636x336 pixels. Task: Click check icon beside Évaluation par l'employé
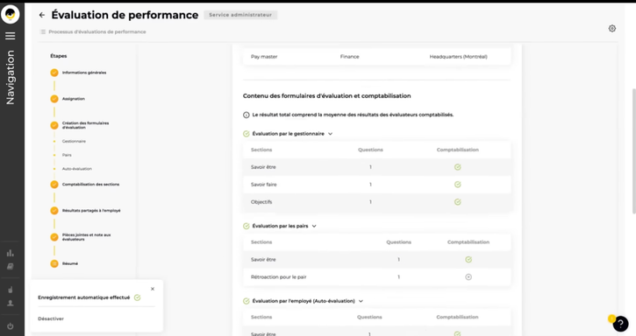(x=247, y=301)
